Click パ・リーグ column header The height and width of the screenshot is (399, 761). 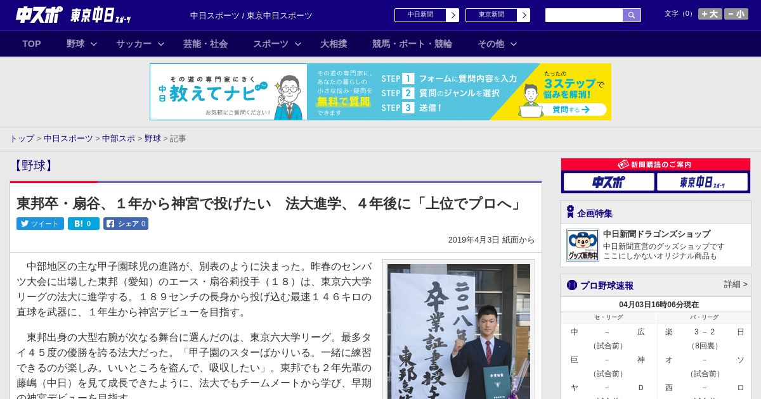point(704,317)
